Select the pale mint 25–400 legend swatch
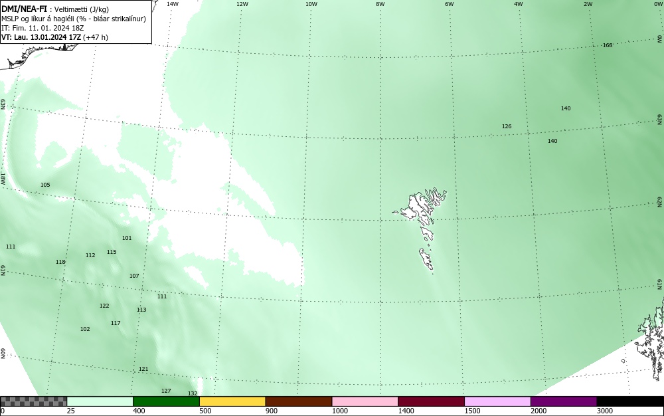The width and height of the screenshot is (664, 416). tap(100, 401)
